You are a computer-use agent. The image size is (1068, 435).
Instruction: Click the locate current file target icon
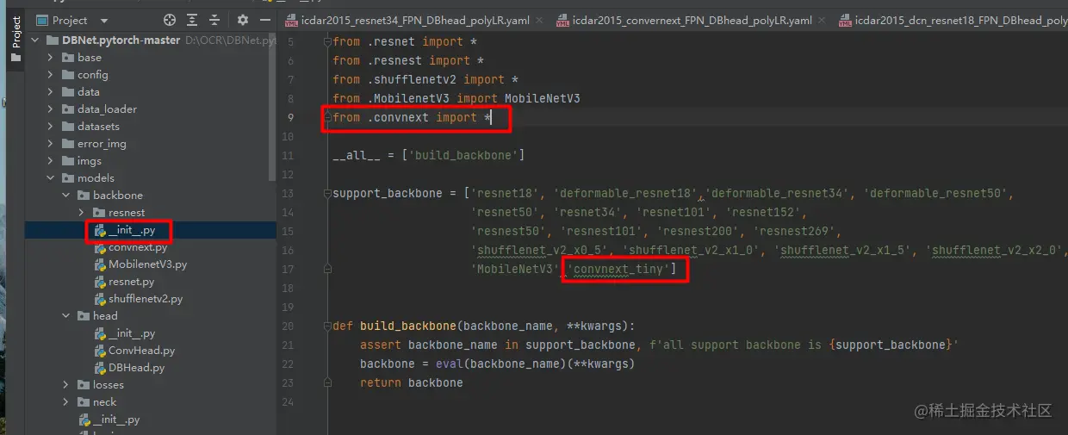[170, 20]
